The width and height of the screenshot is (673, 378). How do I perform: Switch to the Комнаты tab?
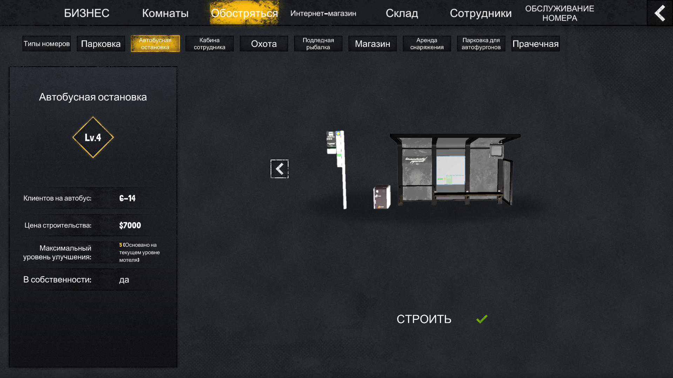165,13
